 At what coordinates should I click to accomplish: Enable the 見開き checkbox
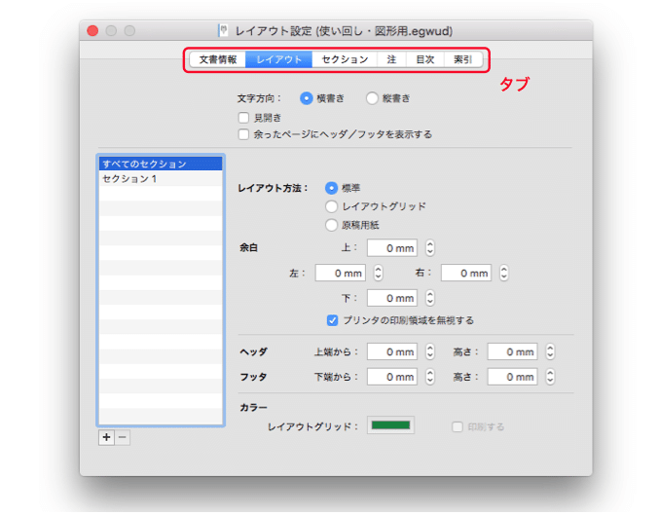point(243,118)
